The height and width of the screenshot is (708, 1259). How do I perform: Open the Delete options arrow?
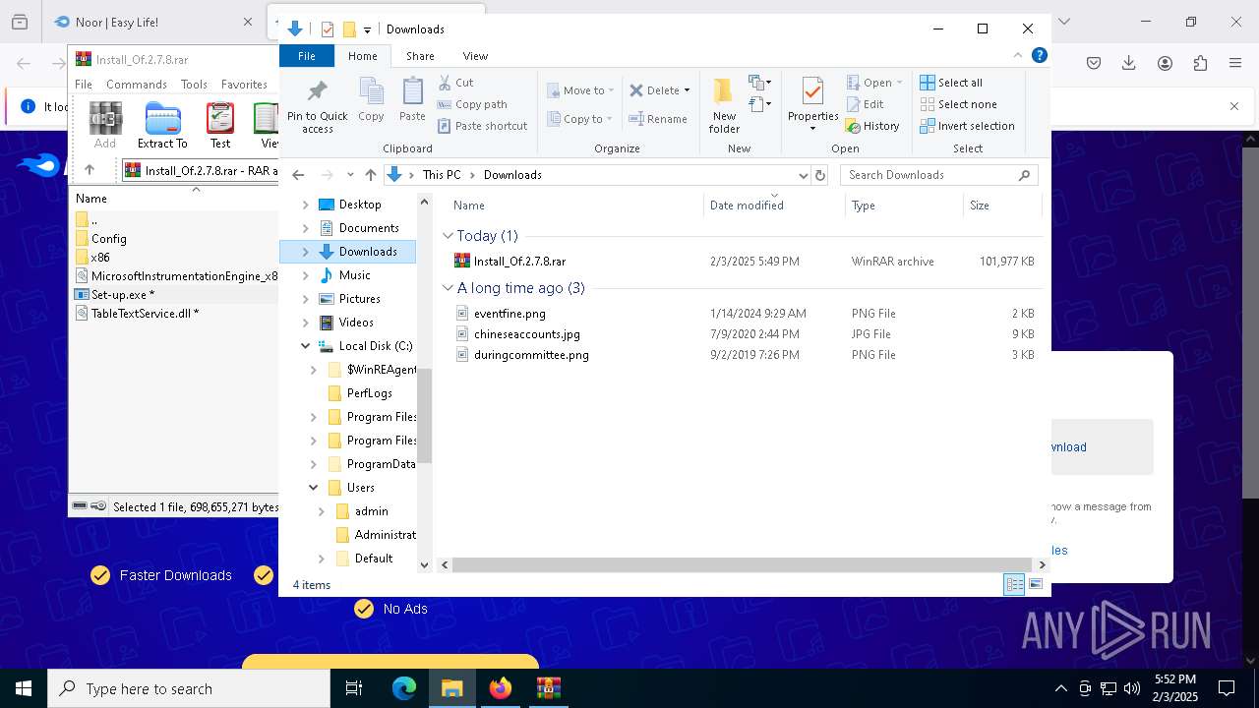coord(687,90)
